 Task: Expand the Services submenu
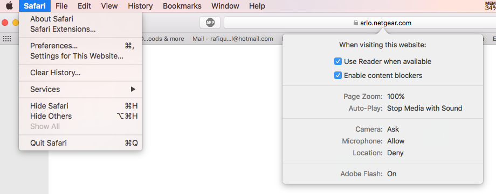tap(81, 89)
